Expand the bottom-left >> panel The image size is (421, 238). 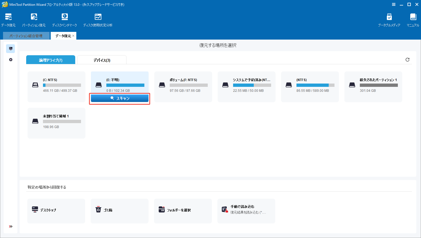10,226
